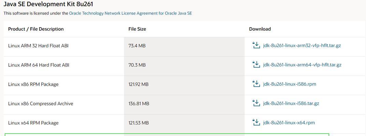Open the jdk-8u261-linux-x64.rpm link
The image size is (366, 136).
pyautogui.click(x=289, y=123)
